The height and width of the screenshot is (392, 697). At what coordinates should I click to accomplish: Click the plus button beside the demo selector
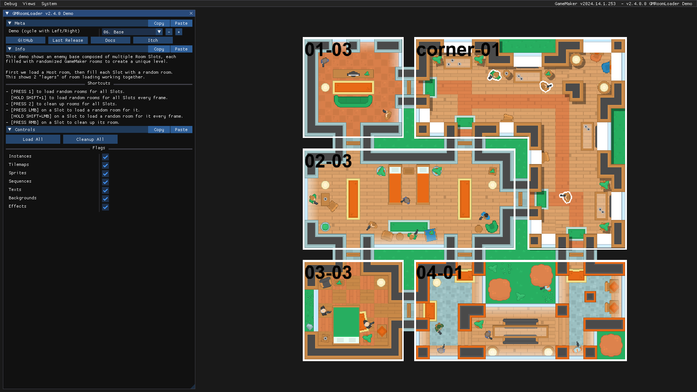pyautogui.click(x=179, y=32)
